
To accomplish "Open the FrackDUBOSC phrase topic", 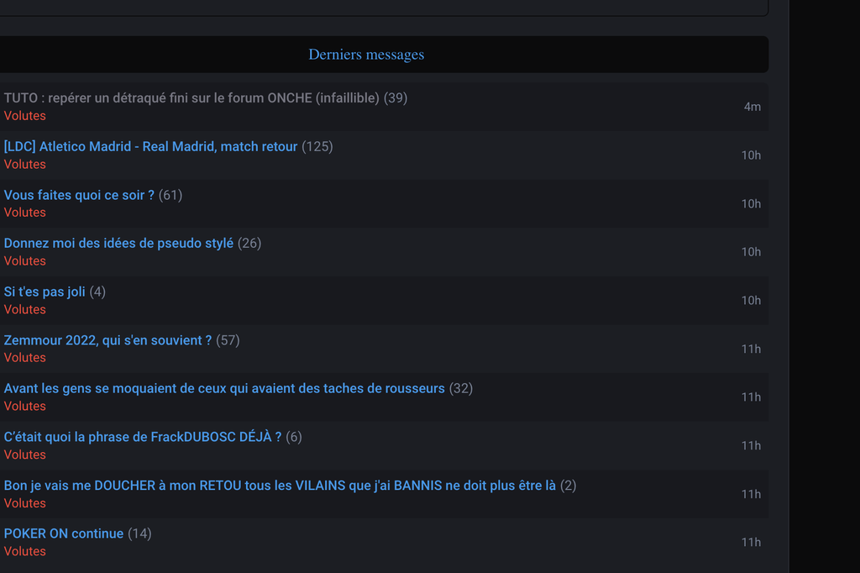I will coord(143,438).
